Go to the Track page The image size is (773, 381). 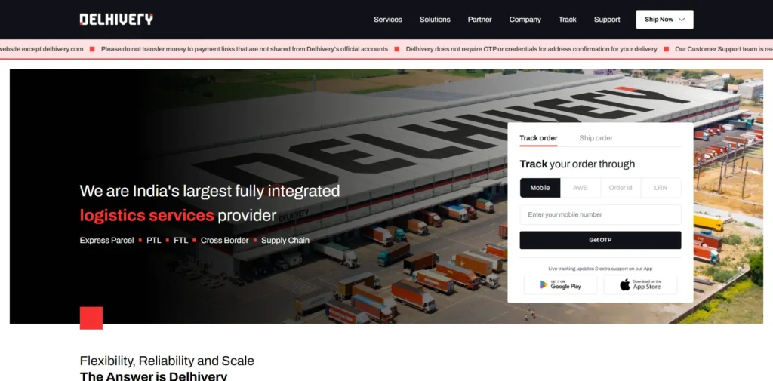[x=568, y=20]
